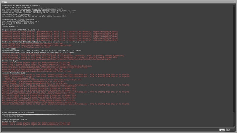Select "VAC secure mode is activated." line
The width and height of the screenshot is (237, 133).
pos(17,14)
